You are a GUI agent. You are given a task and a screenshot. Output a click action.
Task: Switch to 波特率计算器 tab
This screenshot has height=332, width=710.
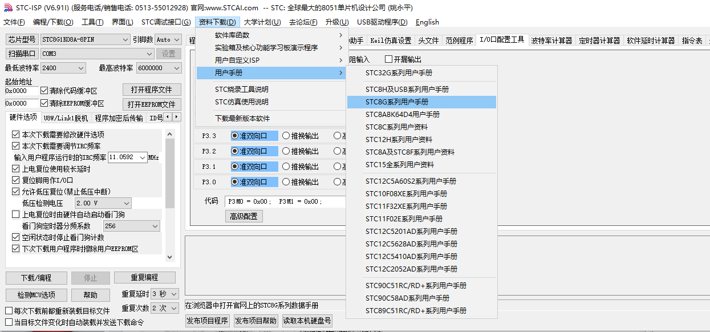click(x=551, y=41)
